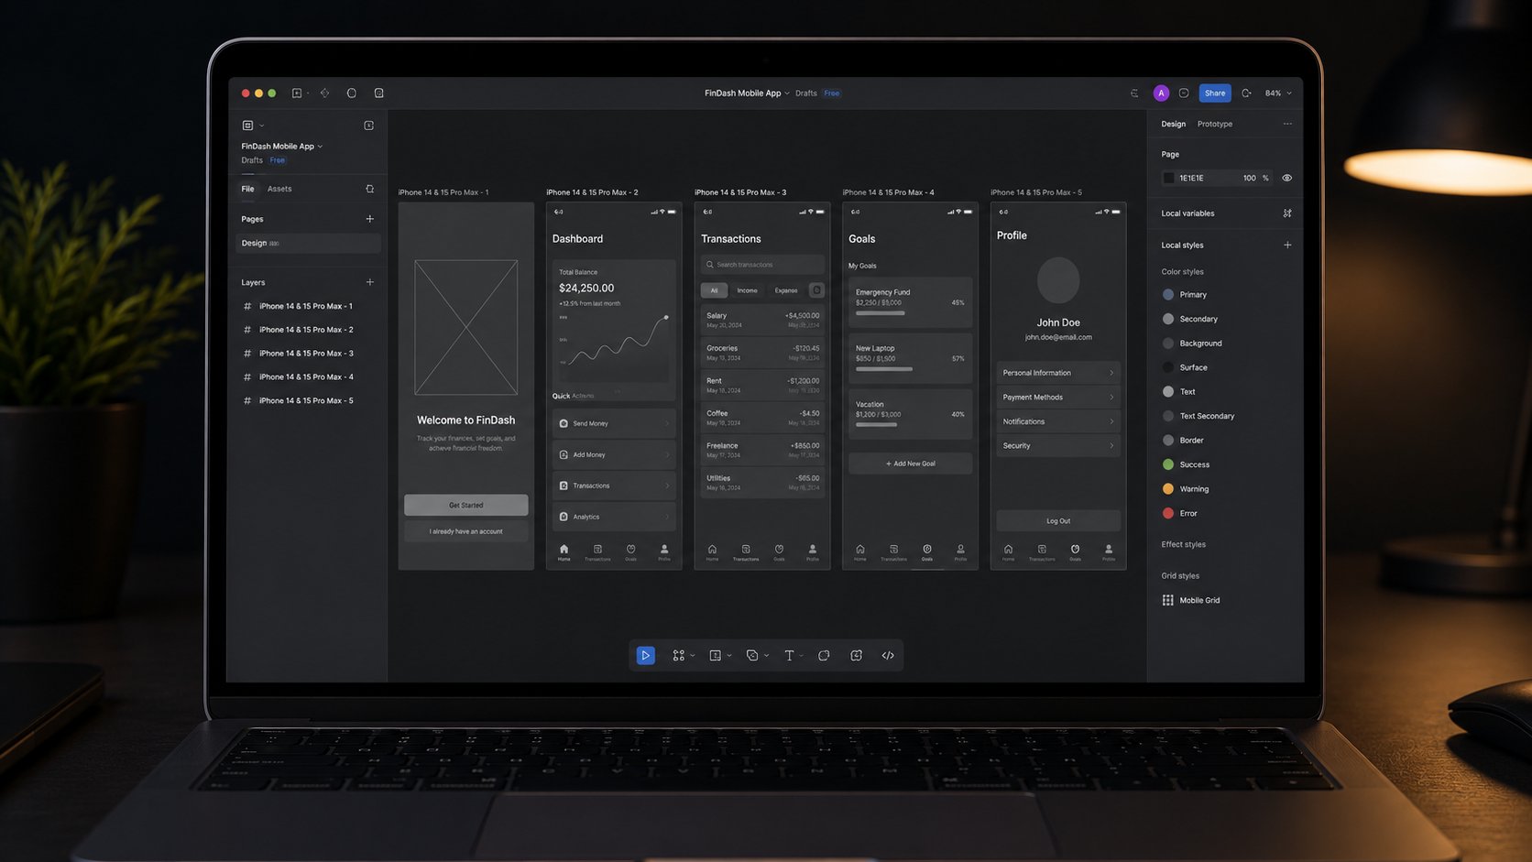Click Get Started button in welcome frame

(x=465, y=505)
